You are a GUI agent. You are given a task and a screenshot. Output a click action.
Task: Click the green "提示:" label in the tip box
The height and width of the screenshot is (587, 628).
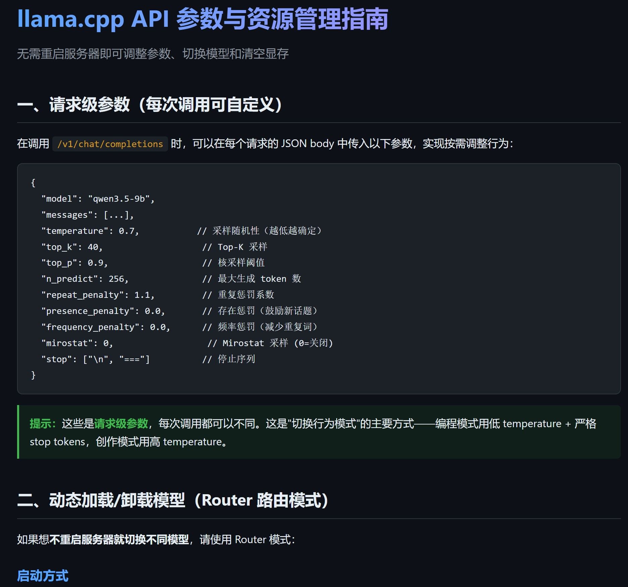tap(43, 423)
